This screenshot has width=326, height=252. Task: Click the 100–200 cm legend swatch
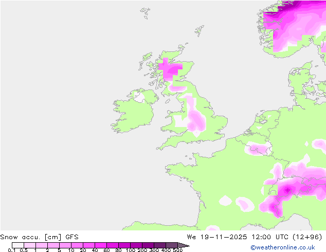point(136,245)
